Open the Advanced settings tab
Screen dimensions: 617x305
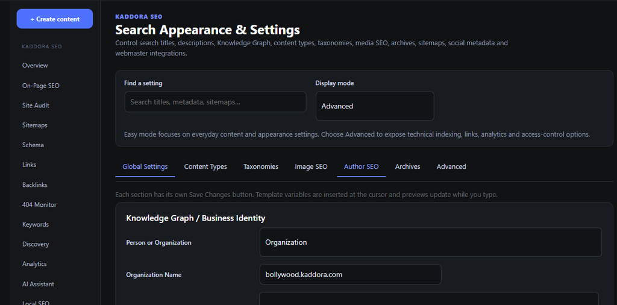tap(451, 166)
